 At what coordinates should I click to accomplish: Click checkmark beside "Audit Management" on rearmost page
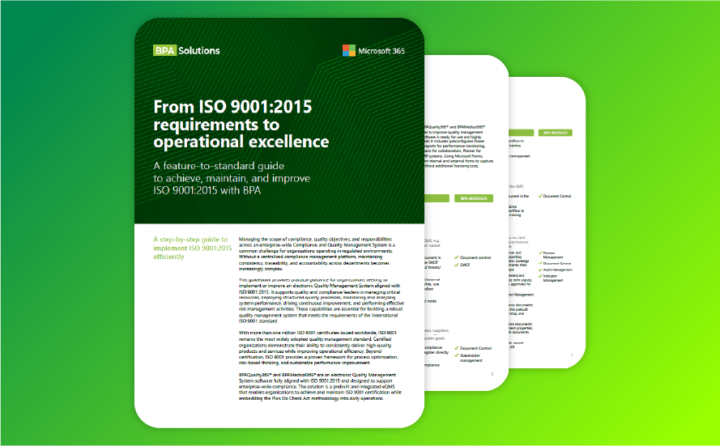pos(540,270)
